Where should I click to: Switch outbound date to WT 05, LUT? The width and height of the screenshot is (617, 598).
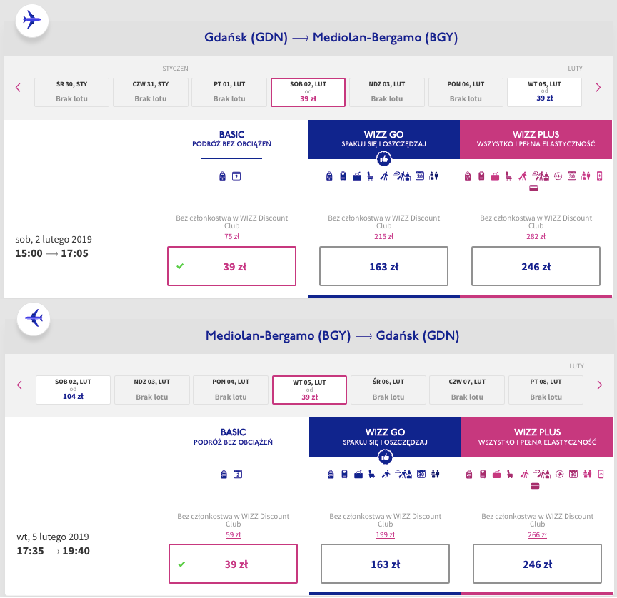point(543,91)
